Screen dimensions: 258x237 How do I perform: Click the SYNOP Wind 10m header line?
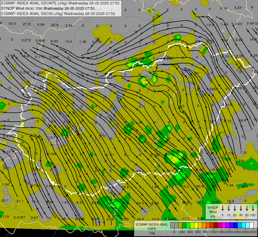48,8
